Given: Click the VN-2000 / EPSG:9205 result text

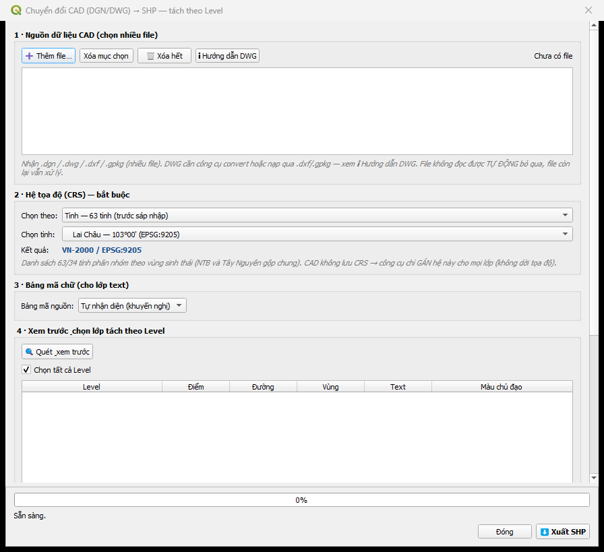Looking at the screenshot, I should coord(102,250).
